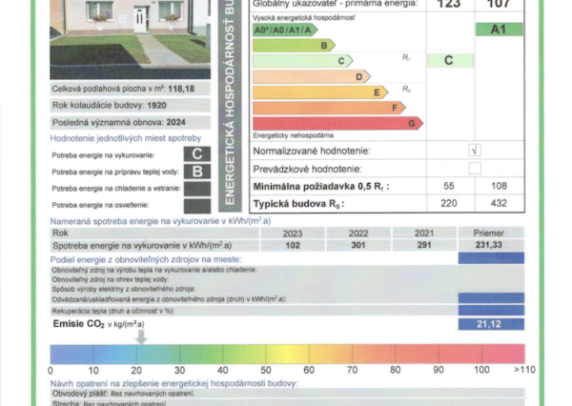Select the dark box beside osvetlenie
572x406 pixels.
(x=196, y=204)
